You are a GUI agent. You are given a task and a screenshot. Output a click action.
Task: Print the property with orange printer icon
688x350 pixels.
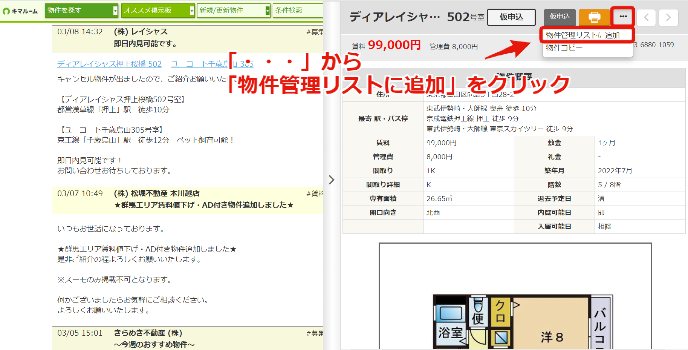pos(594,17)
